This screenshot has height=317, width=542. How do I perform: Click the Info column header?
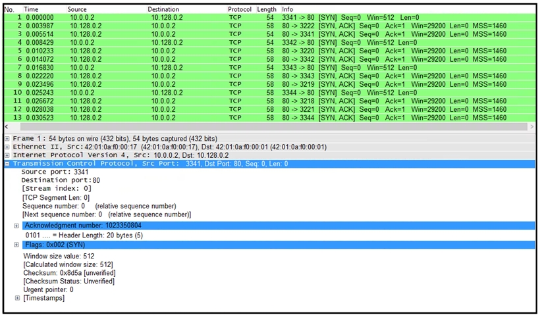(287, 9)
